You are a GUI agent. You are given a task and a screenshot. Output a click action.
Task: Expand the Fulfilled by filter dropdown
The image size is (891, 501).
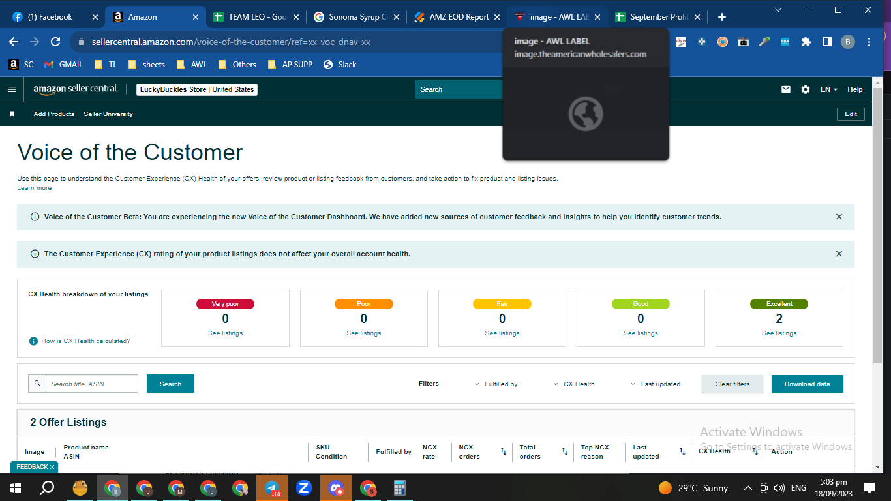click(496, 384)
